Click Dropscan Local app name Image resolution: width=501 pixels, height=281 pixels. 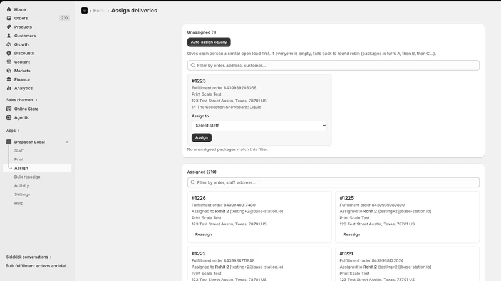[x=29, y=142]
